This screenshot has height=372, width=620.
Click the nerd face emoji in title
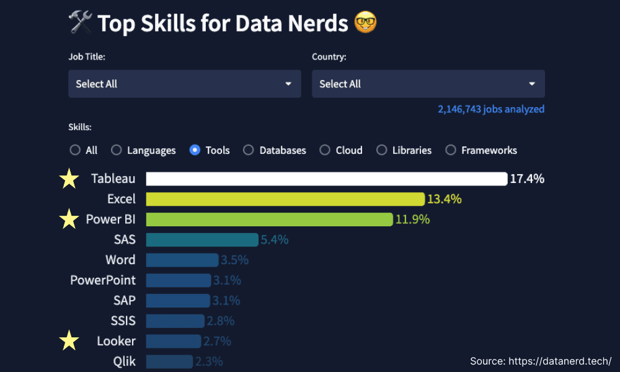click(x=365, y=24)
